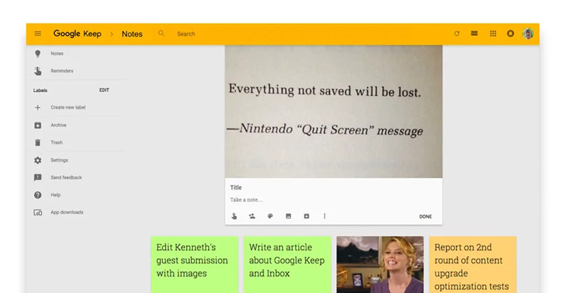Image resolution: width=561 pixels, height=293 pixels.
Task: Click the Google Keep logo
Action: pos(77,34)
